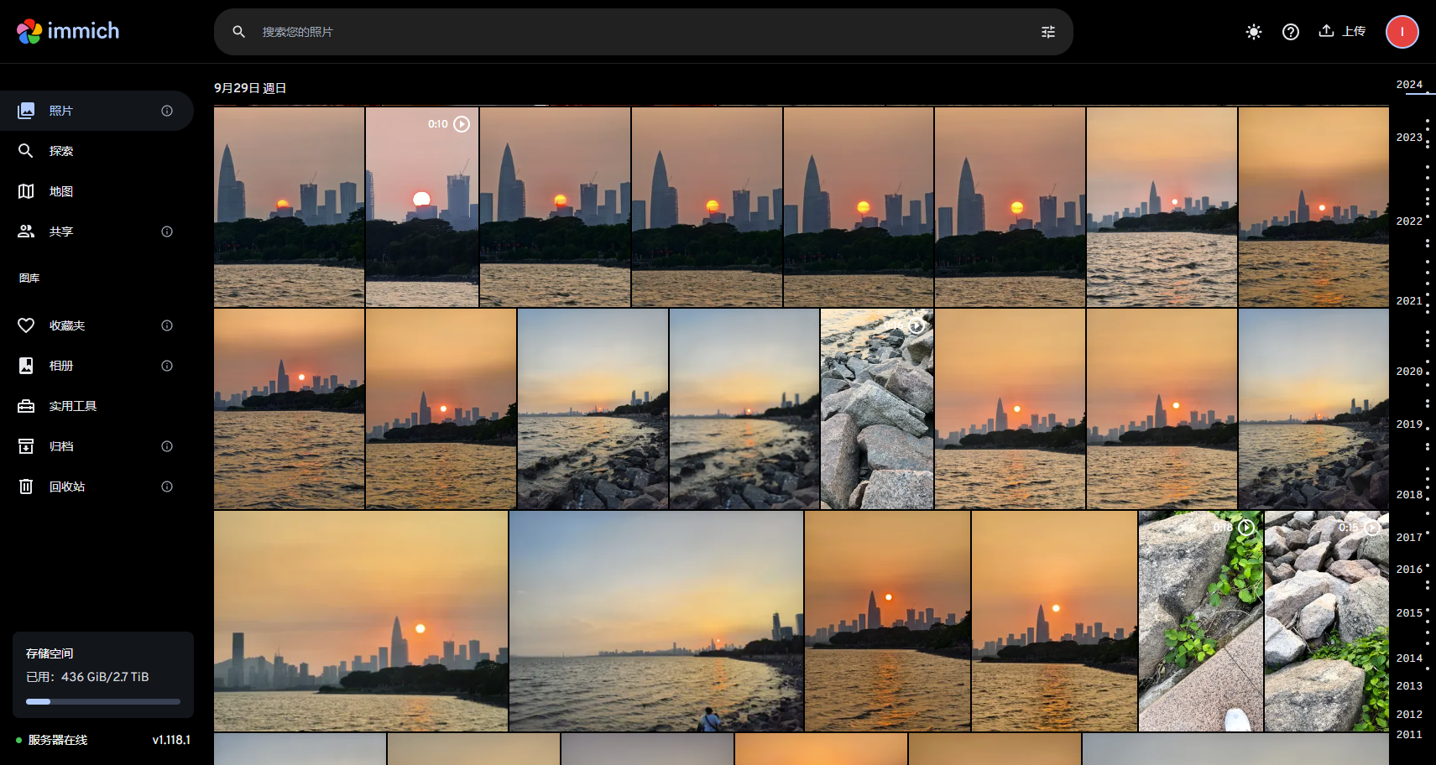The width and height of the screenshot is (1436, 765).
Task: Click info icon beside 照片
Action: (167, 111)
